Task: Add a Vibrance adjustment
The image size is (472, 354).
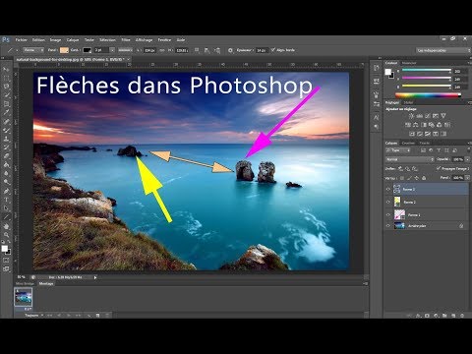Action: point(443,116)
